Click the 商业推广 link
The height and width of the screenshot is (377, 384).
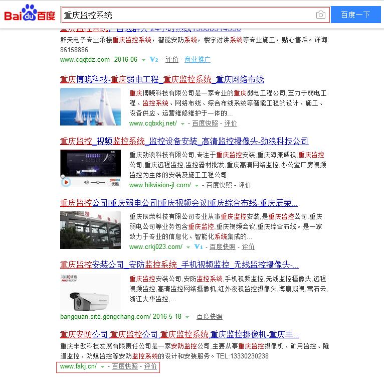tap(198, 60)
